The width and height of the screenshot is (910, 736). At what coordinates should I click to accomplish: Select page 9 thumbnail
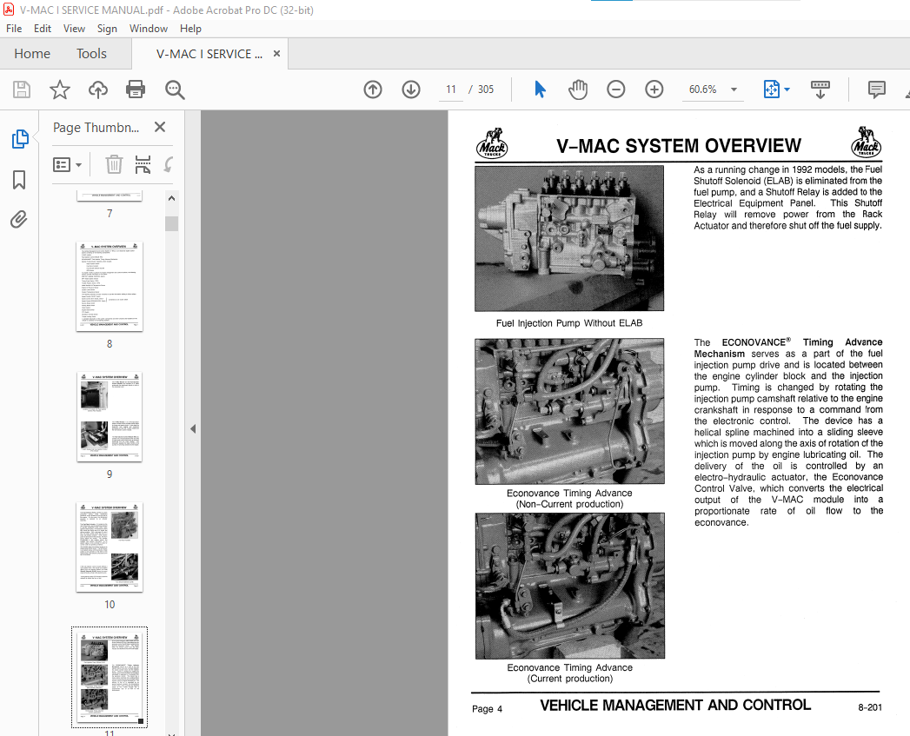(110, 417)
